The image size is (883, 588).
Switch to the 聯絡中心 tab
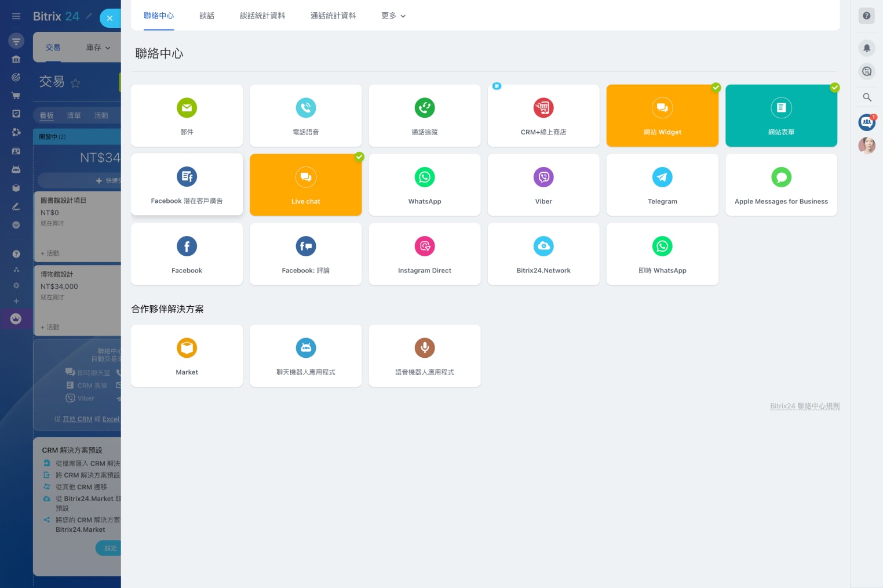point(159,16)
